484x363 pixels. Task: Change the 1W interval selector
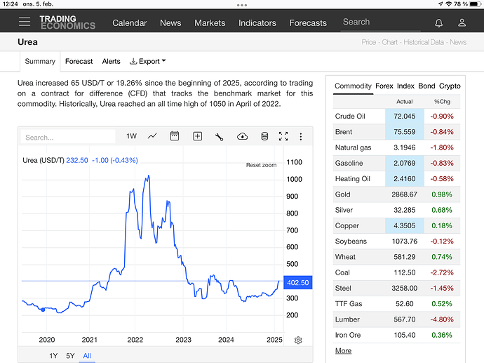click(x=131, y=136)
